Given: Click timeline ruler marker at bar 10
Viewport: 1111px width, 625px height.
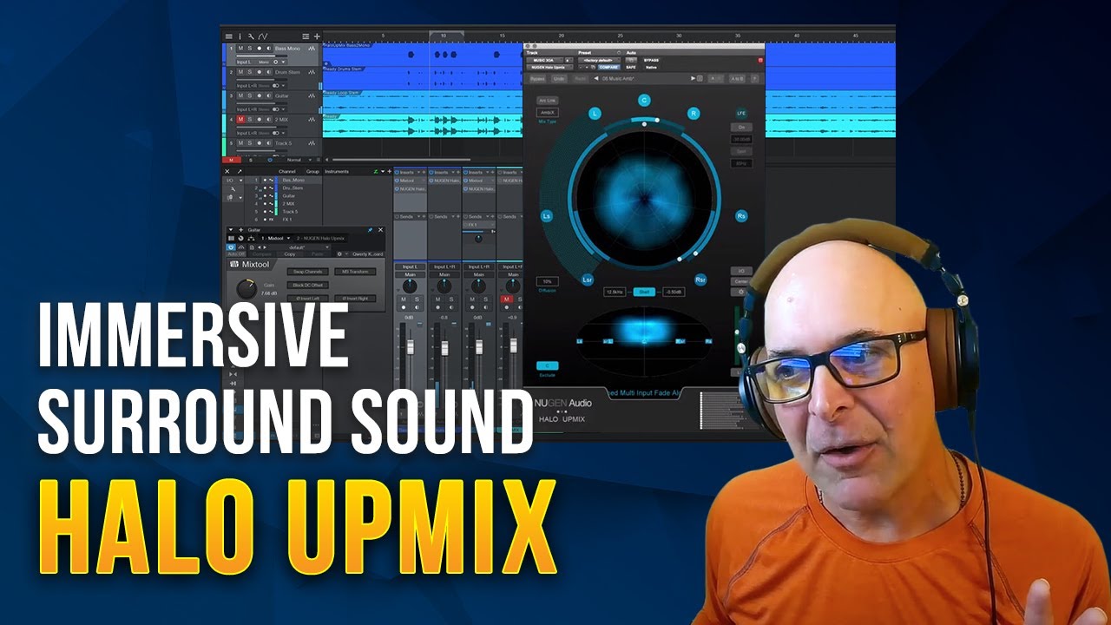Looking at the screenshot, I should 444,36.
